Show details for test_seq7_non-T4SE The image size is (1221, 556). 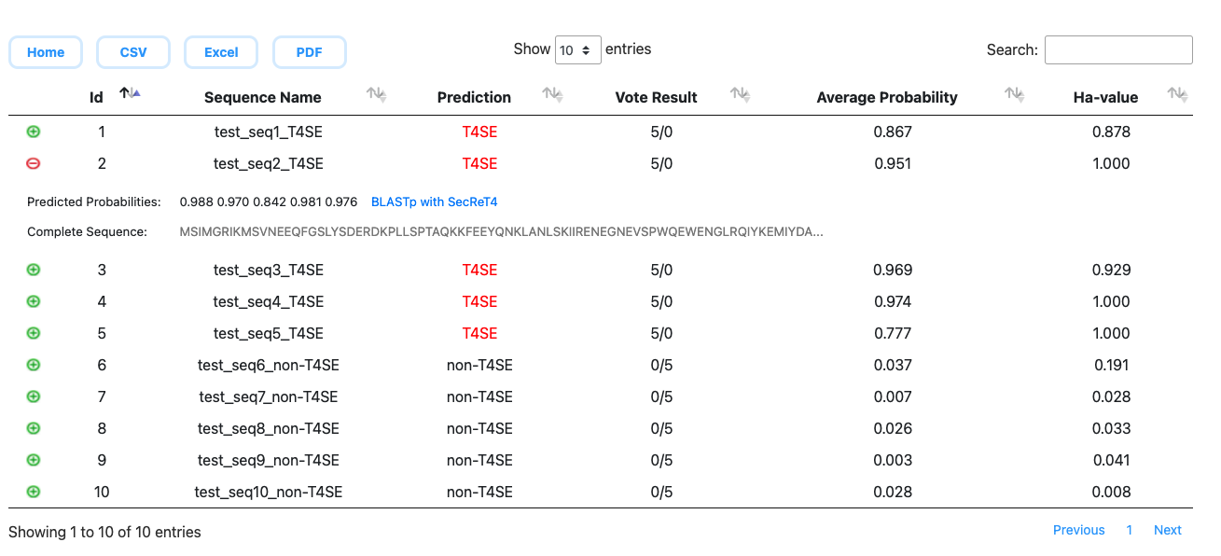point(34,396)
